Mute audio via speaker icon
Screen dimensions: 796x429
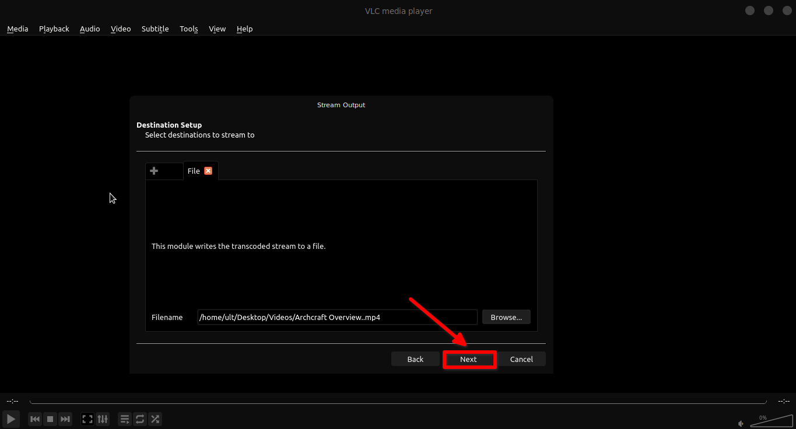tap(741, 424)
